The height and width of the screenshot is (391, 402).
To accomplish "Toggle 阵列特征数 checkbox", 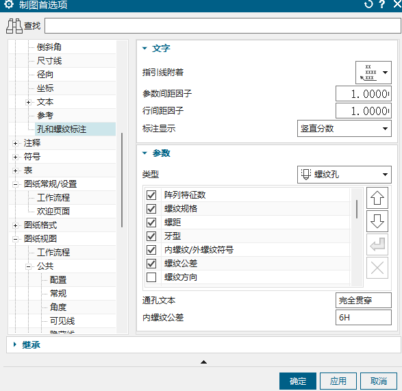I will tap(151, 195).
